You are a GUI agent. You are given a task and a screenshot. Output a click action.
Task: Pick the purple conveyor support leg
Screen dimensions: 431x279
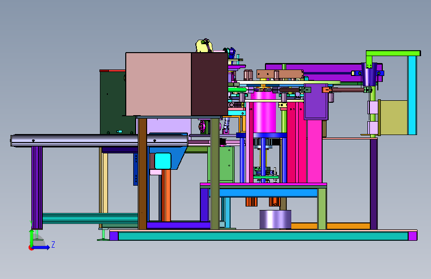point(37,188)
